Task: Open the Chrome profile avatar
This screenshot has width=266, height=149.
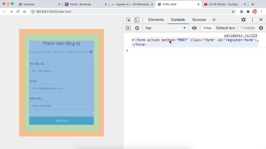Action: click(255, 12)
